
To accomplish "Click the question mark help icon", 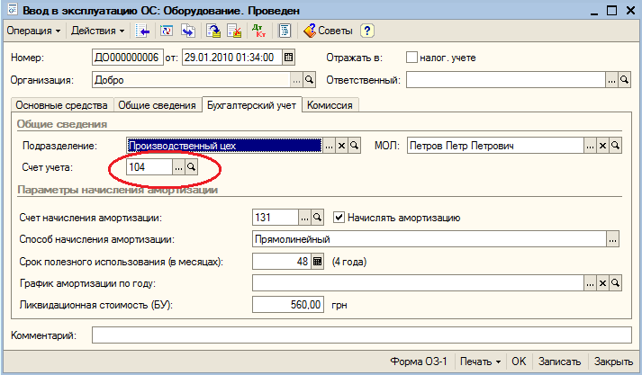I will pyautogui.click(x=367, y=31).
